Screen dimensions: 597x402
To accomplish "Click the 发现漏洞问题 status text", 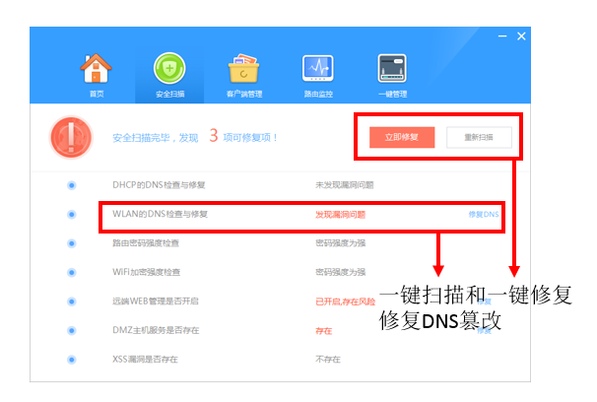I will 340,214.
